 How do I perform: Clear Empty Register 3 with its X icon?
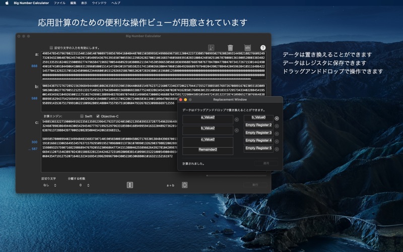pos(277,134)
